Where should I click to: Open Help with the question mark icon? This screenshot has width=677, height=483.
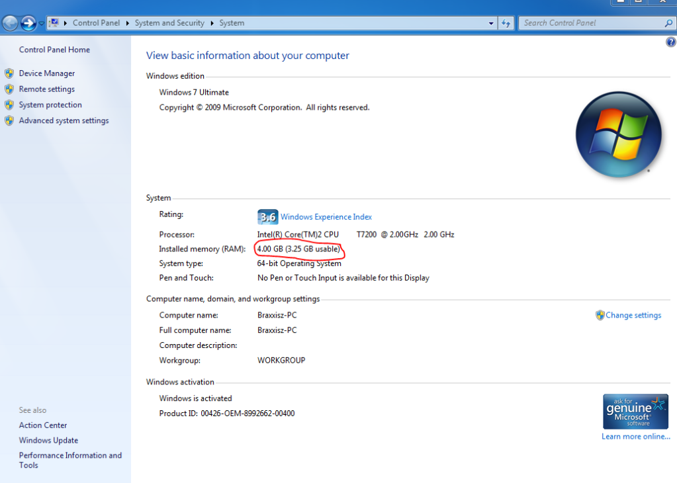pyautogui.click(x=670, y=42)
